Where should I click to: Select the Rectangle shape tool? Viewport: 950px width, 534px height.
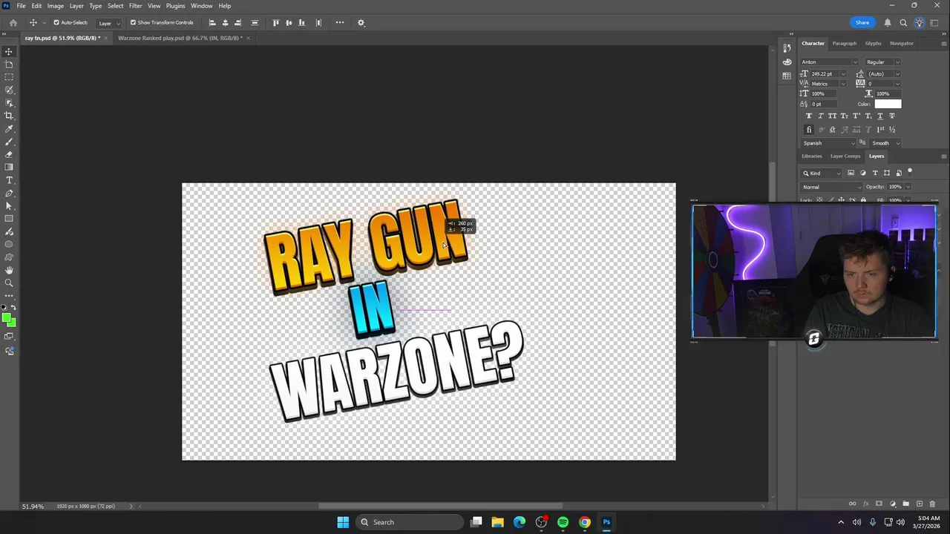pyautogui.click(x=9, y=219)
